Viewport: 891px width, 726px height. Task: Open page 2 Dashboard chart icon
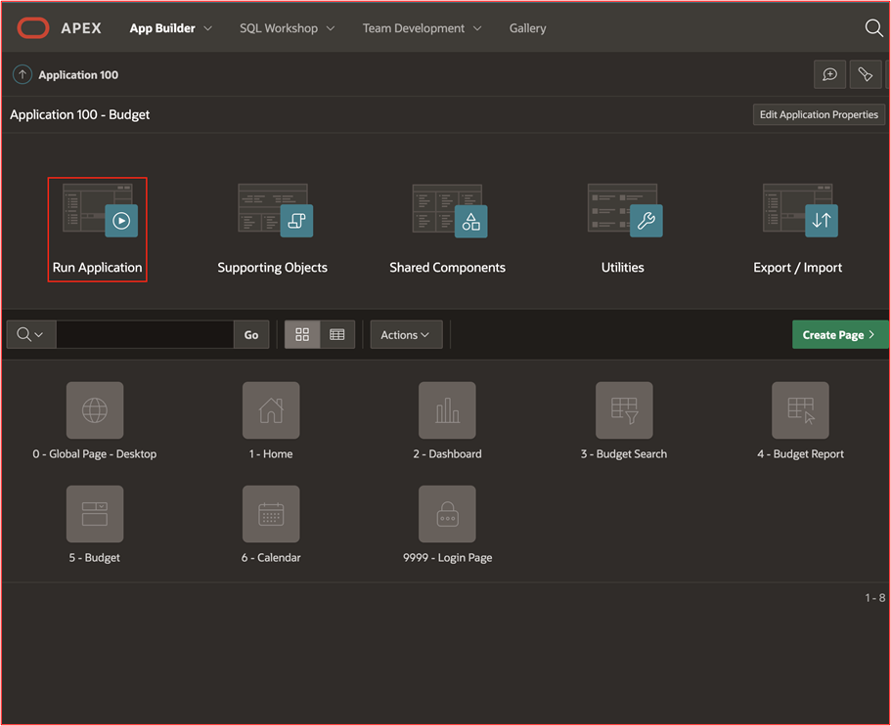coord(447,410)
